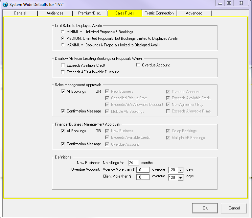Toggle Sales Management Confirmation Message checkbox

coord(63,111)
